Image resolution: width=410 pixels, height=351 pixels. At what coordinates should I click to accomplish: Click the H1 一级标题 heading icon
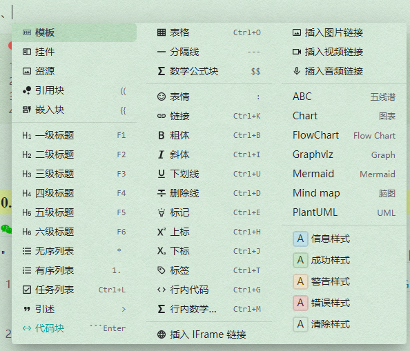tap(27, 136)
